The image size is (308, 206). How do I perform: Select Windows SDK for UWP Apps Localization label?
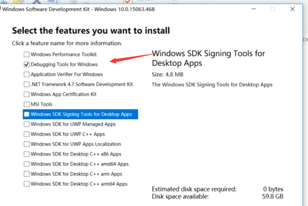click(x=76, y=144)
